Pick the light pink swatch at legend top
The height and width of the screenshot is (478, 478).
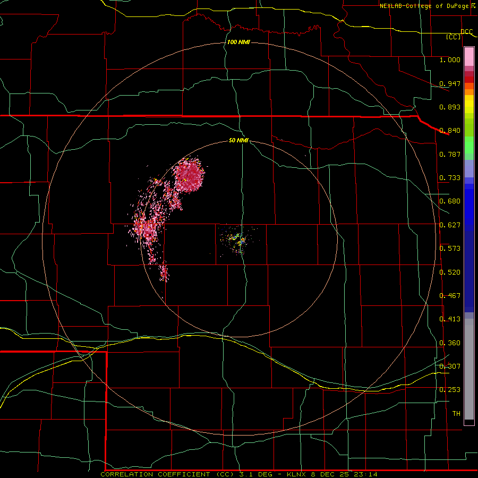(x=469, y=56)
